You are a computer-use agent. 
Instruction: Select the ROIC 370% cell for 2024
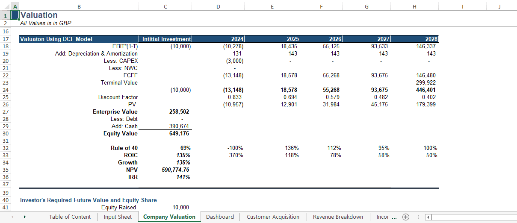[x=236, y=155]
